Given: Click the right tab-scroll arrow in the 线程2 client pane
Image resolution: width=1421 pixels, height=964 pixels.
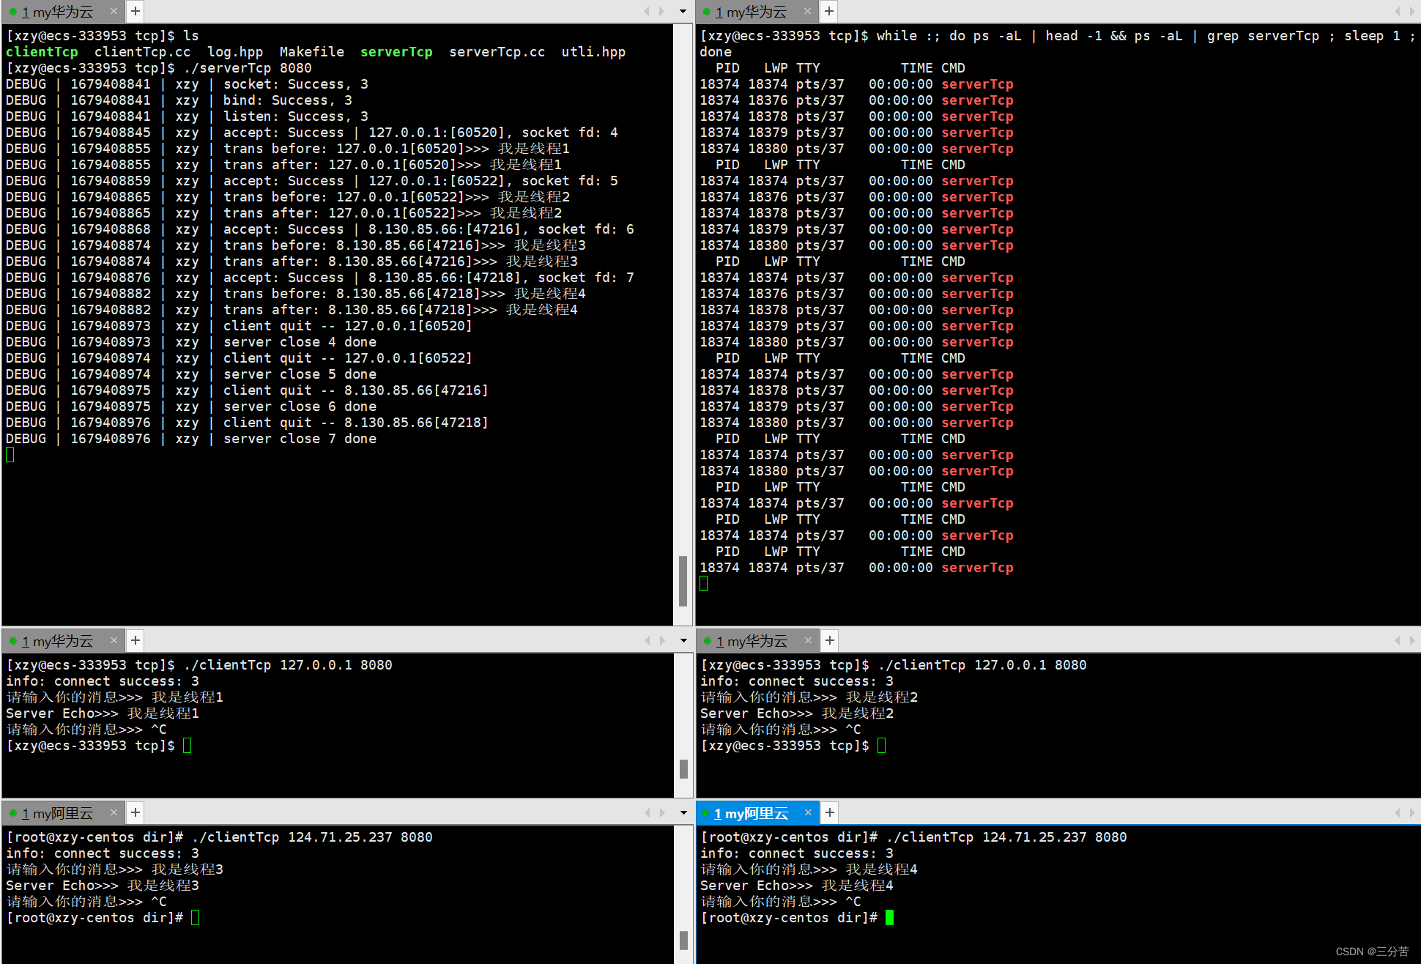Looking at the screenshot, I should pyautogui.click(x=1412, y=640).
